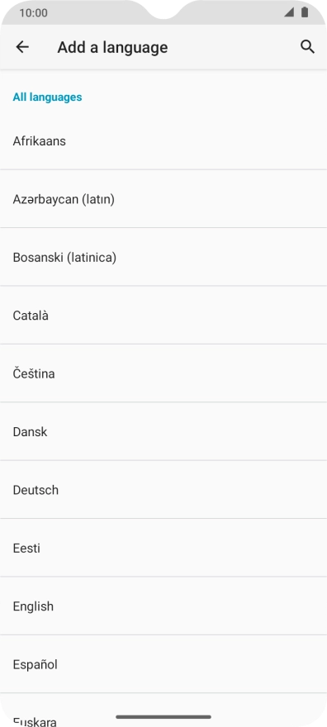The height and width of the screenshot is (727, 327).
Task: Select Eesti language
Action: 163,548
